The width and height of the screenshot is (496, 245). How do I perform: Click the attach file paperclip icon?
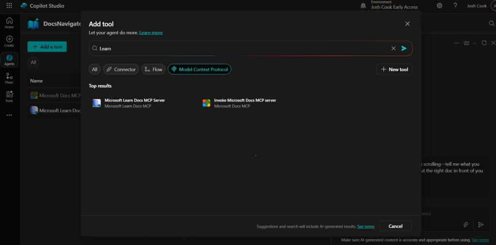click(465, 225)
